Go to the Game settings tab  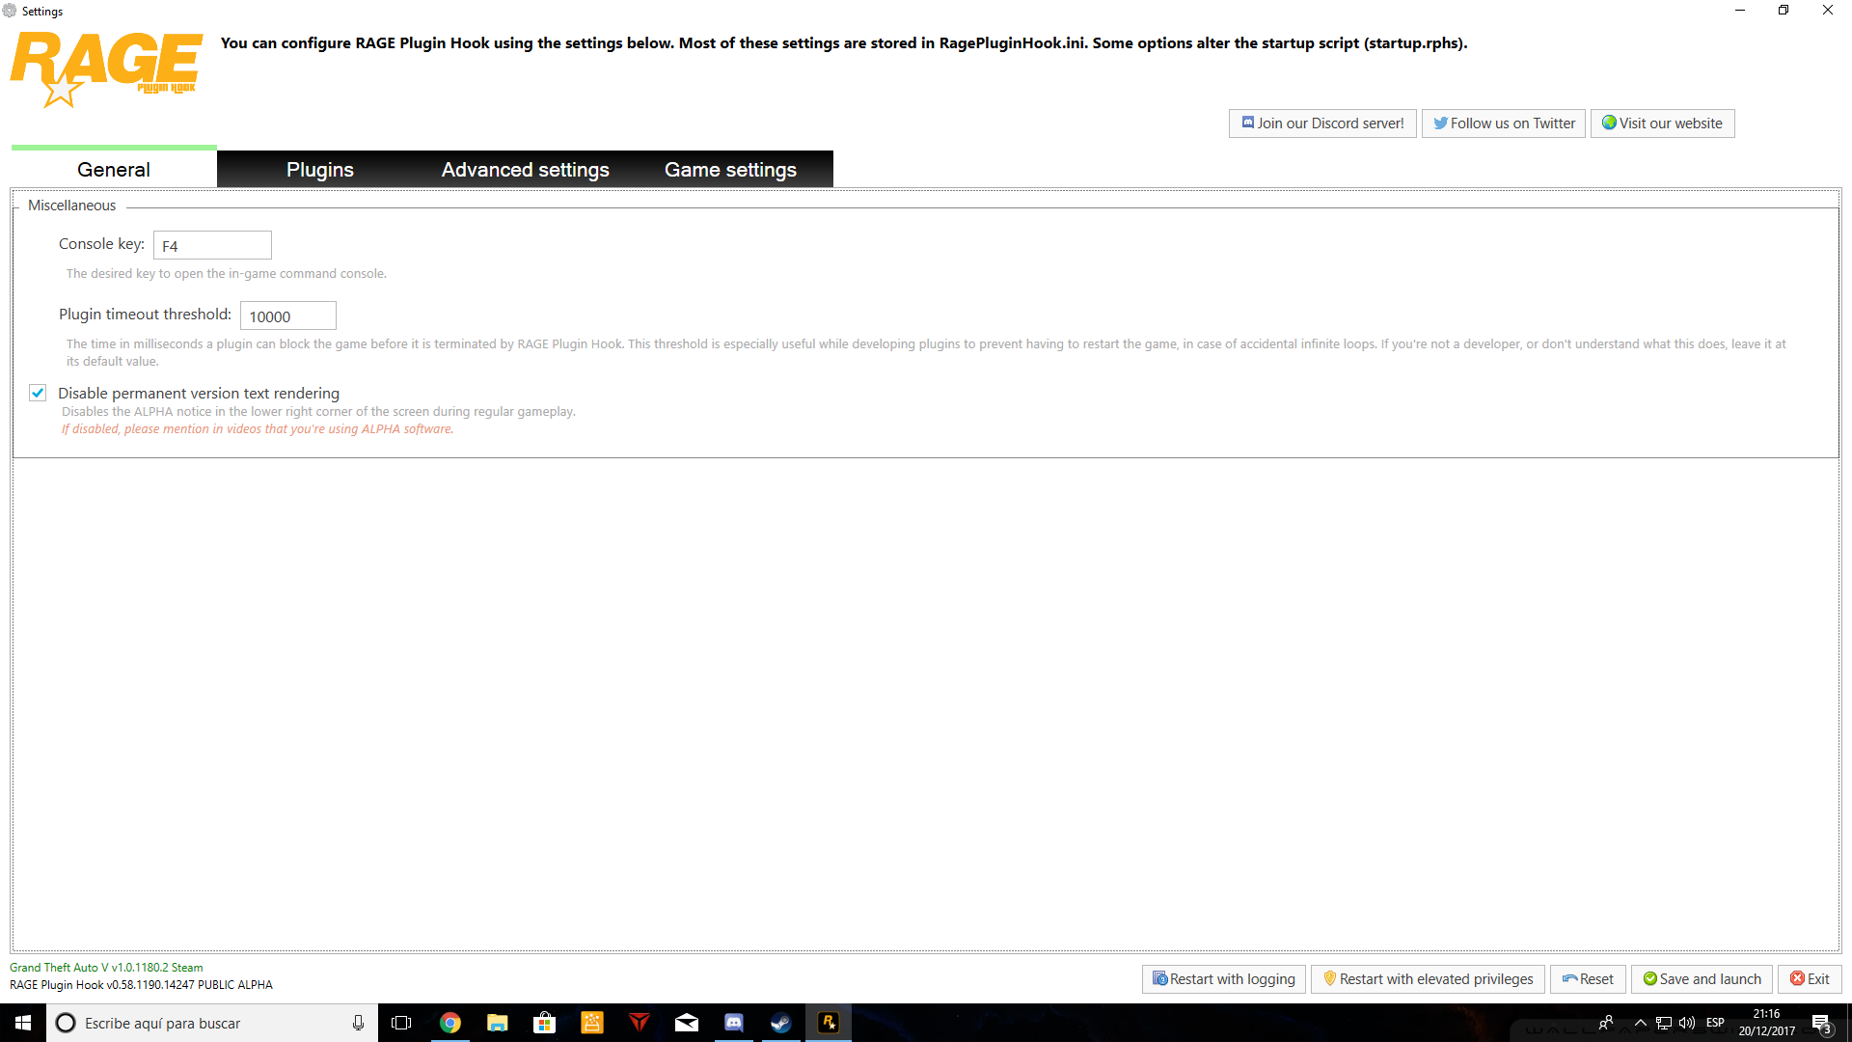point(730,170)
